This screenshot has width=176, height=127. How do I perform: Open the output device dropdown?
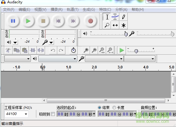[x=58, y=59]
